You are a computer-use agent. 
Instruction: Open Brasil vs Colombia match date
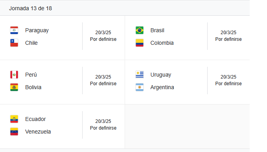tap(228, 33)
